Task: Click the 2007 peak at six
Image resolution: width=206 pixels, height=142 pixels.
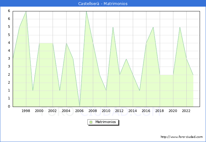Action: [86, 11]
